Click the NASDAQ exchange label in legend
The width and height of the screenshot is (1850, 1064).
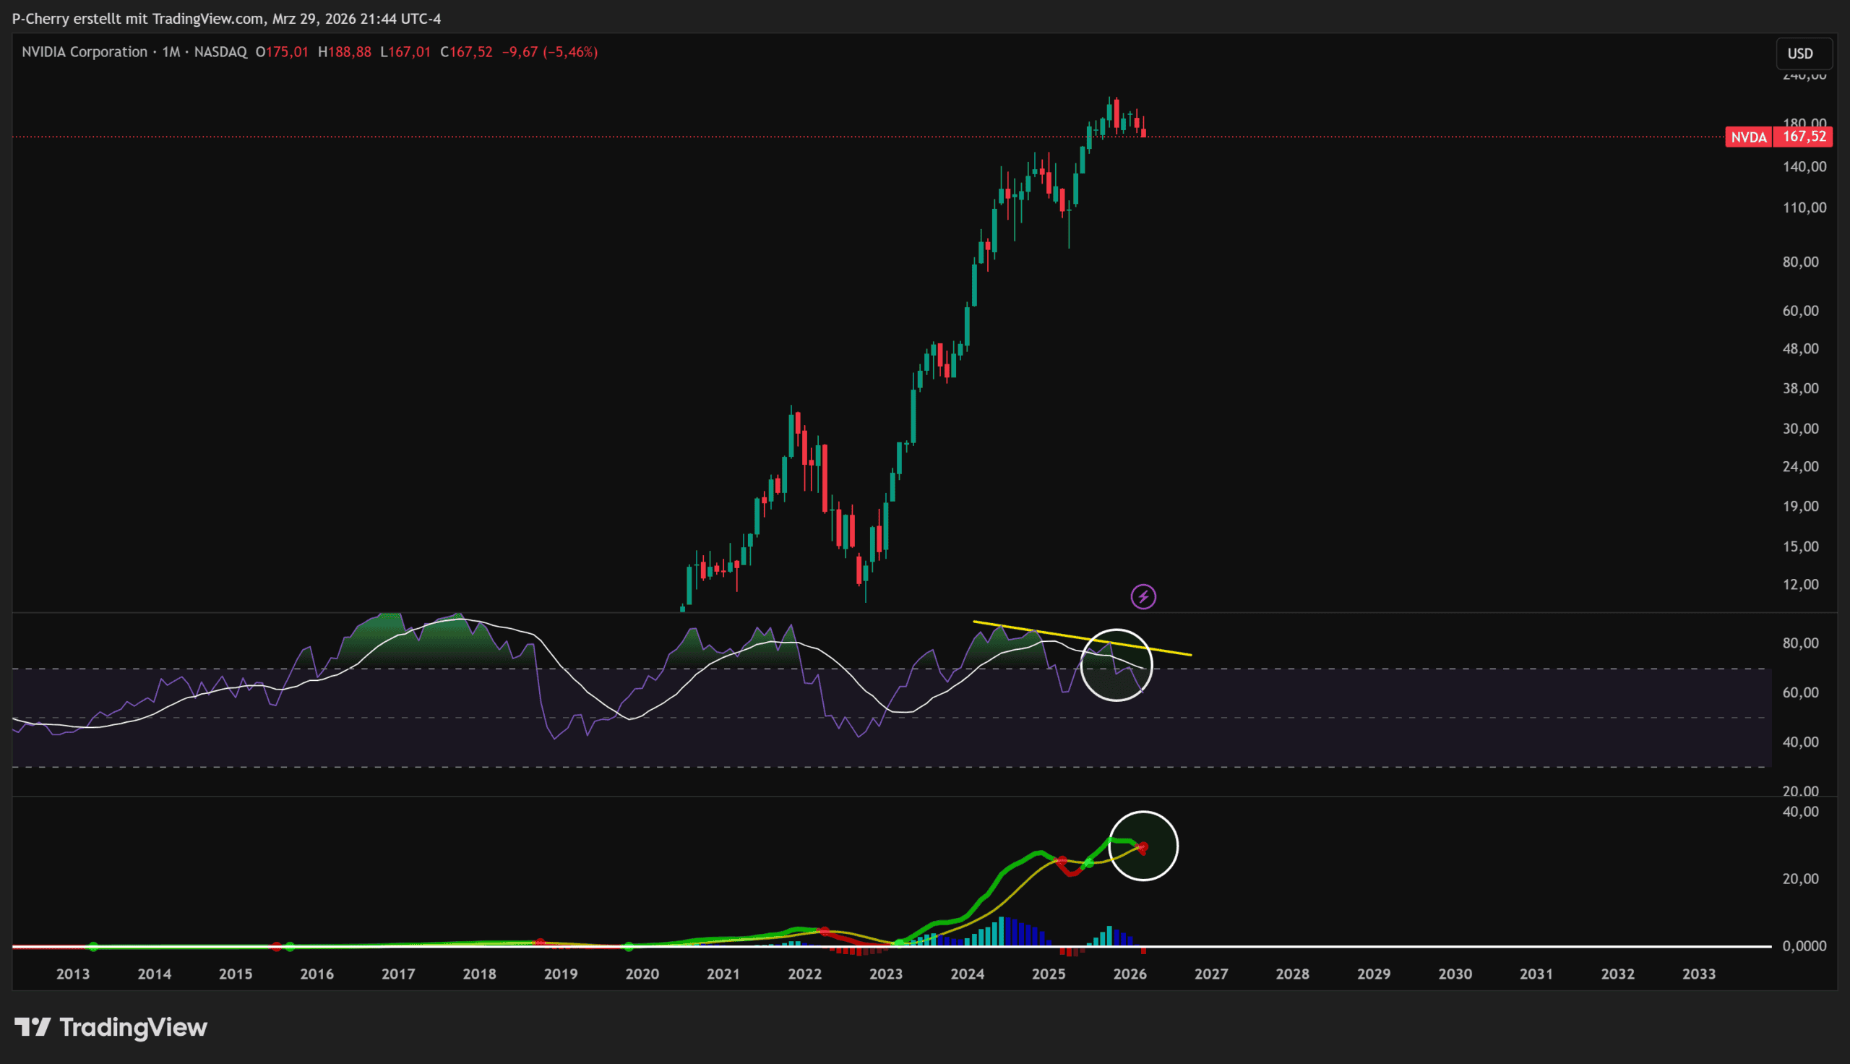click(x=220, y=52)
